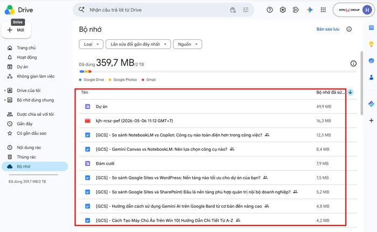Open the Gemini sparkle icon
Screen dimensions: 377x232
pos(310,10)
